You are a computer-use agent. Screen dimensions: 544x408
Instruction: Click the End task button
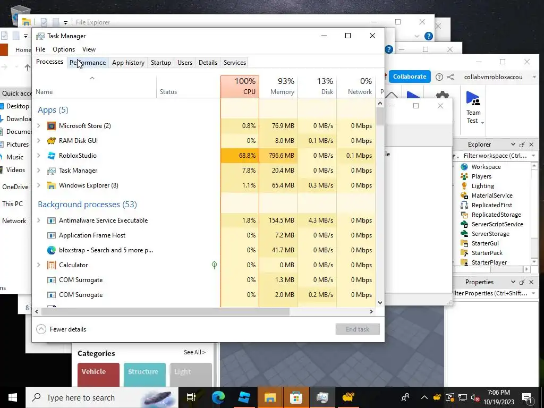pos(358,329)
